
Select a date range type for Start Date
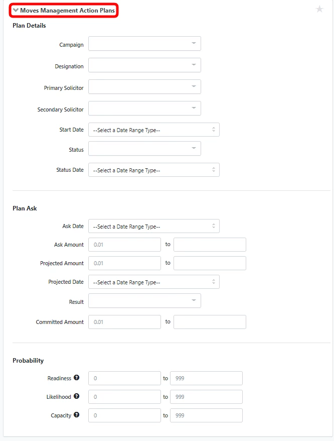coord(153,129)
